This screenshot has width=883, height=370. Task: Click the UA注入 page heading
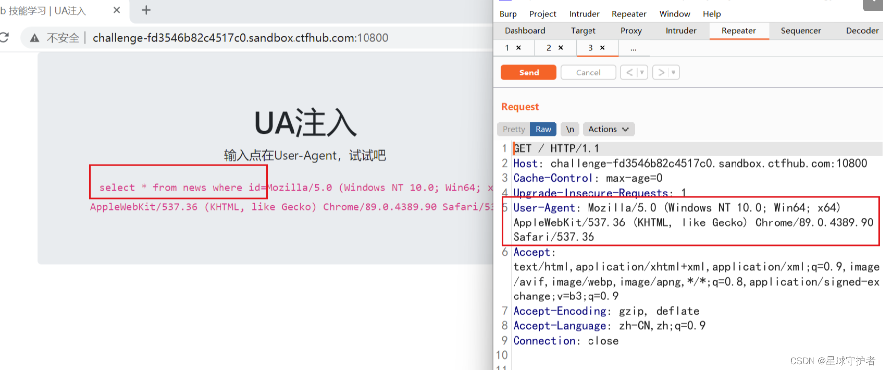click(305, 123)
